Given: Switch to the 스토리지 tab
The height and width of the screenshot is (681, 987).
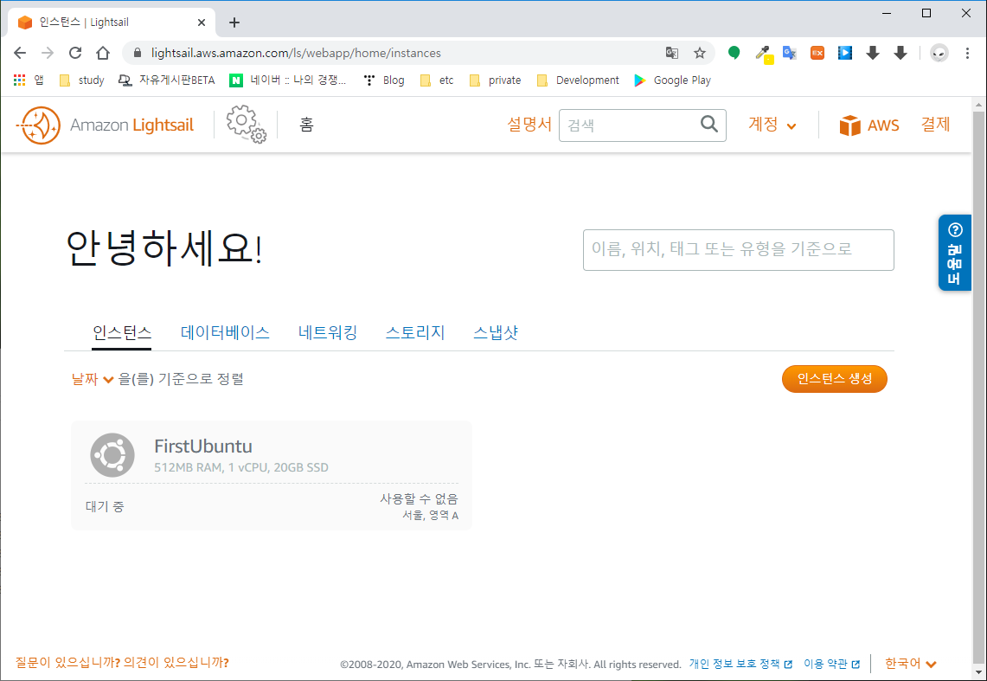Looking at the screenshot, I should [x=415, y=332].
